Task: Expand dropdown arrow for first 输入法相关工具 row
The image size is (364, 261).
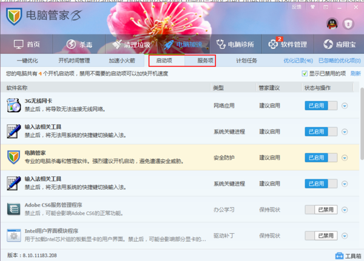Action: (345, 132)
